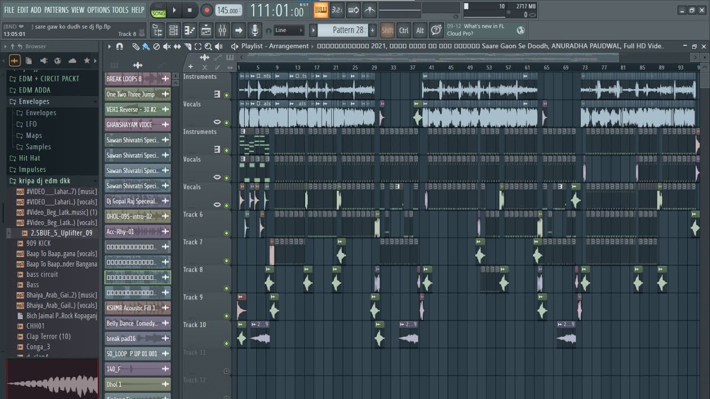The height and width of the screenshot is (399, 710).
Task: Open browser files tab icon
Action: (29, 60)
